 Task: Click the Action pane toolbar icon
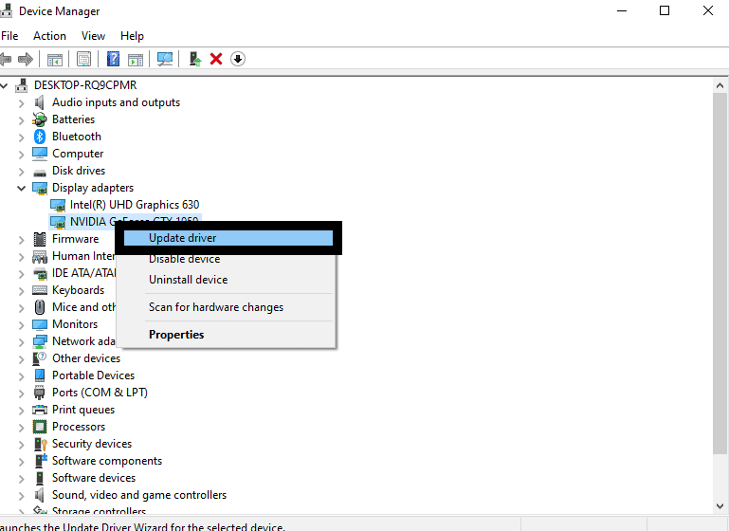(x=136, y=59)
